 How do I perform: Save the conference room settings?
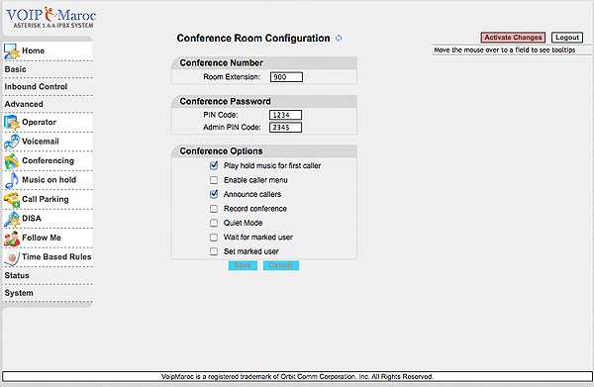243,265
